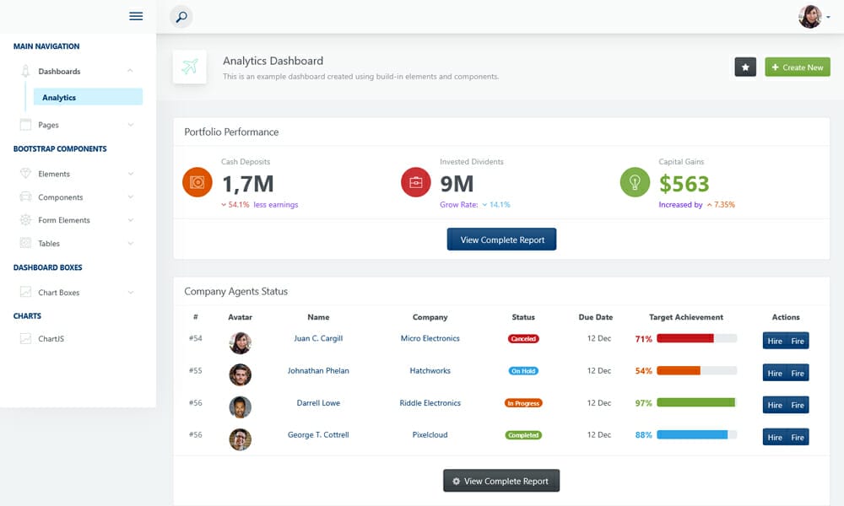
Task: Open the ChartJS sidebar item
Action: (x=52, y=338)
